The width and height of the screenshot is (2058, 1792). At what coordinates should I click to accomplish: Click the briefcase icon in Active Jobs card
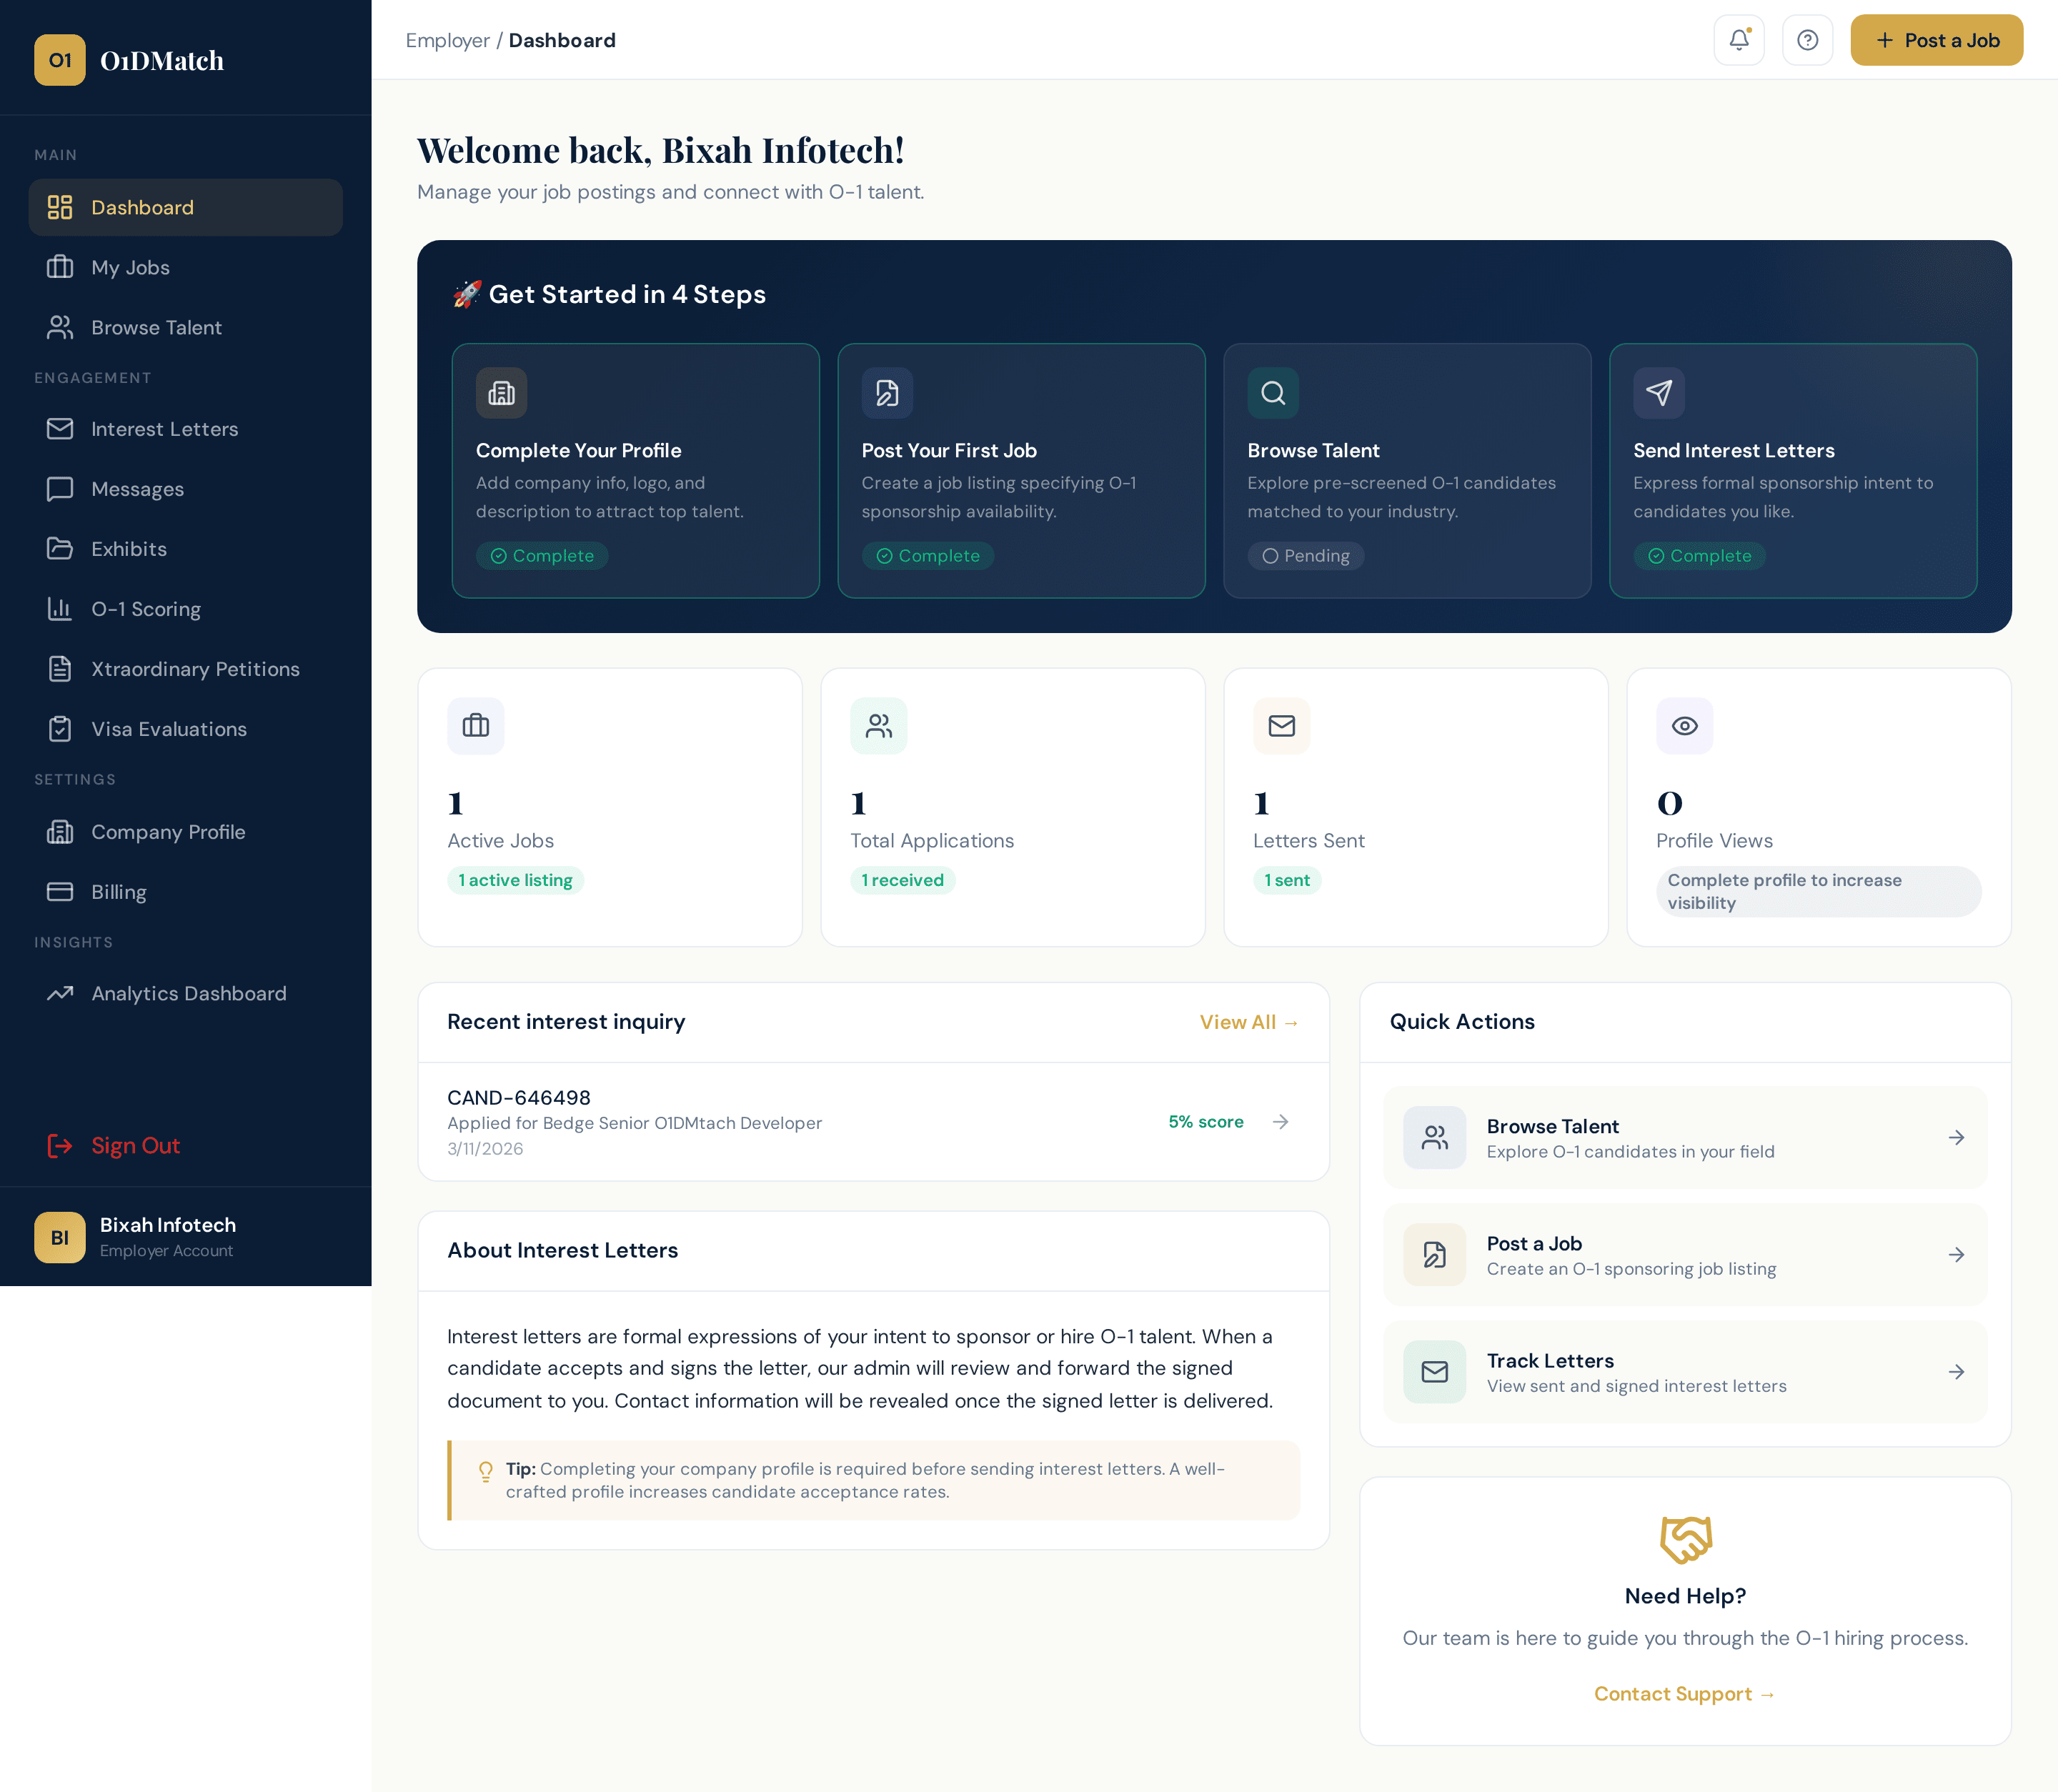click(x=476, y=726)
